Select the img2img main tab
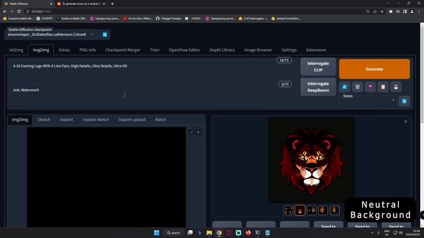The width and height of the screenshot is (424, 238). click(41, 50)
